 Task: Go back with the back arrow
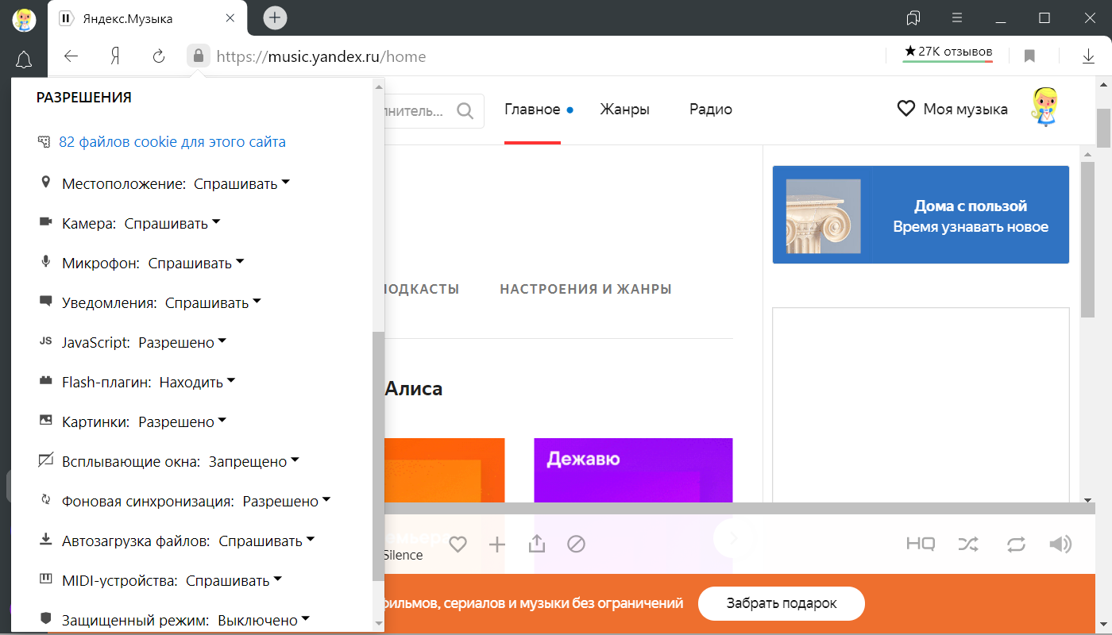pos(71,56)
